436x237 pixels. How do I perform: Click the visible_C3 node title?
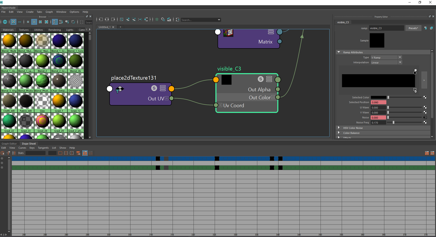(x=229, y=69)
